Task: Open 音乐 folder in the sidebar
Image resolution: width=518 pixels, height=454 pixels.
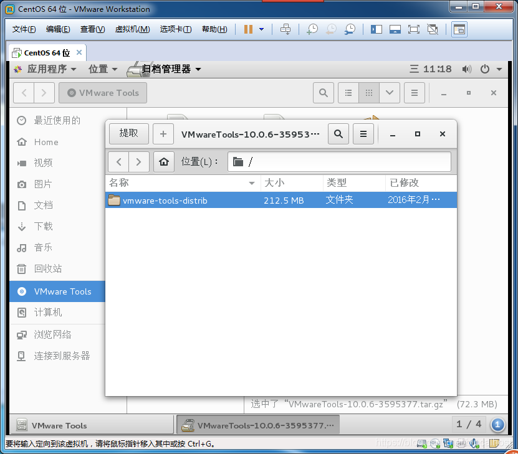Action: coord(57,247)
